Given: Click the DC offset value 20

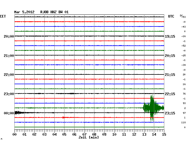Looking at the screenshot, I should click(x=184, y=74).
